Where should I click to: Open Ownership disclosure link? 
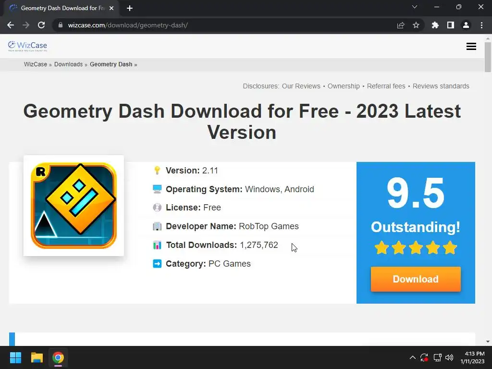click(344, 86)
